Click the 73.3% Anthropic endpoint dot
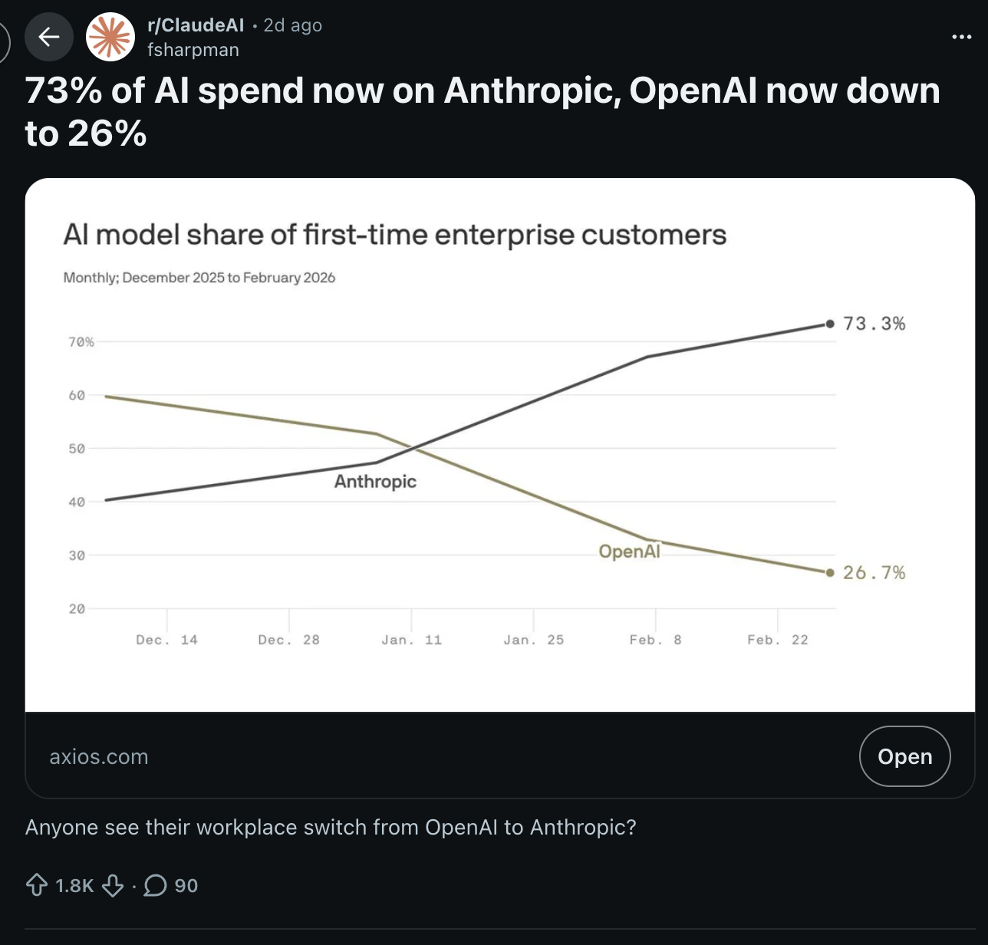This screenshot has height=945, width=988. (x=829, y=324)
